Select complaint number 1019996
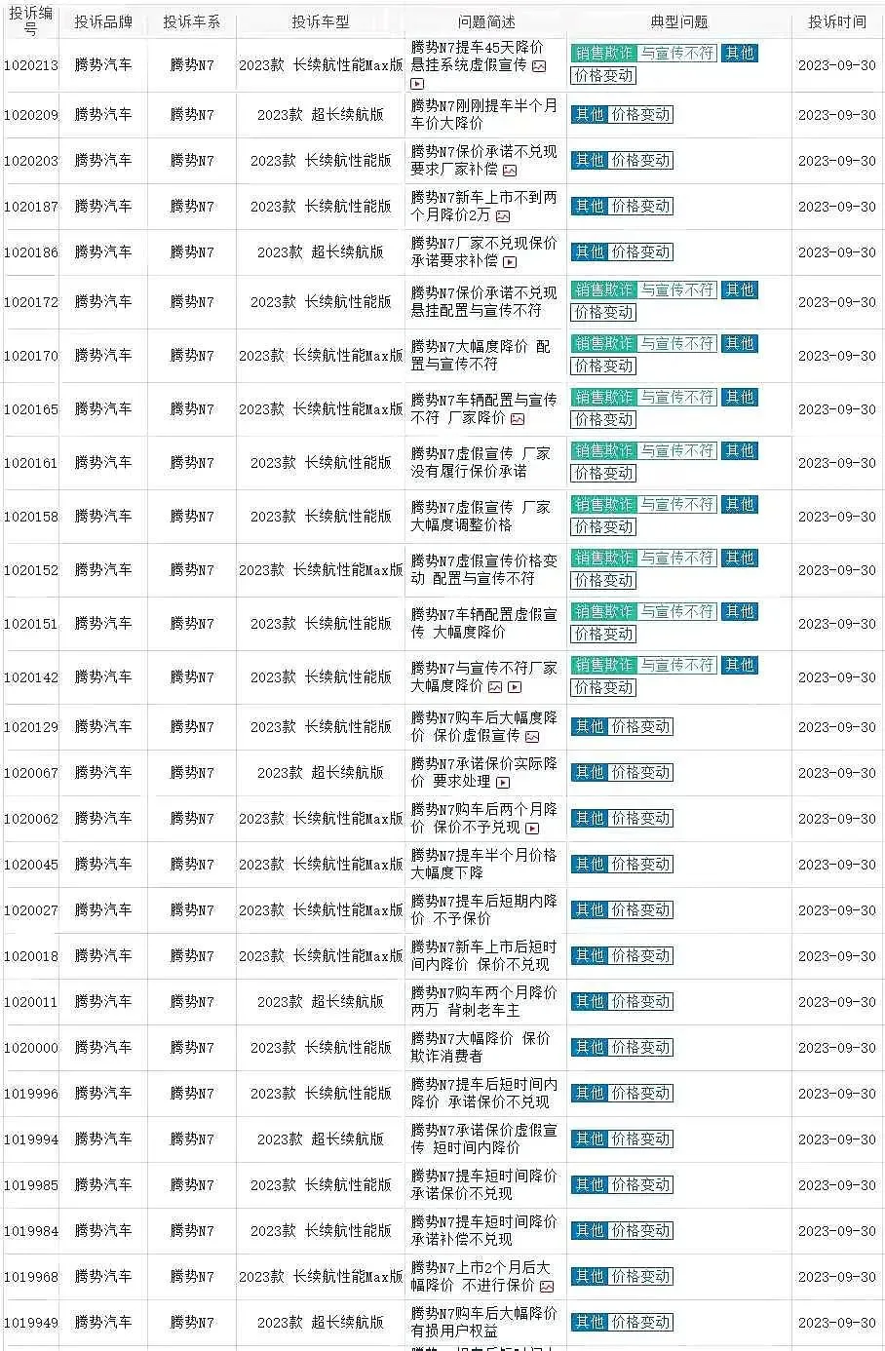The height and width of the screenshot is (1351, 885). 31,1094
